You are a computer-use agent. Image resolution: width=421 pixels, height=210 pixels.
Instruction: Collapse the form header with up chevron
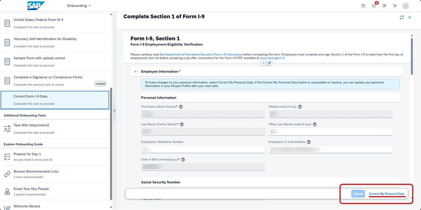click(263, 63)
